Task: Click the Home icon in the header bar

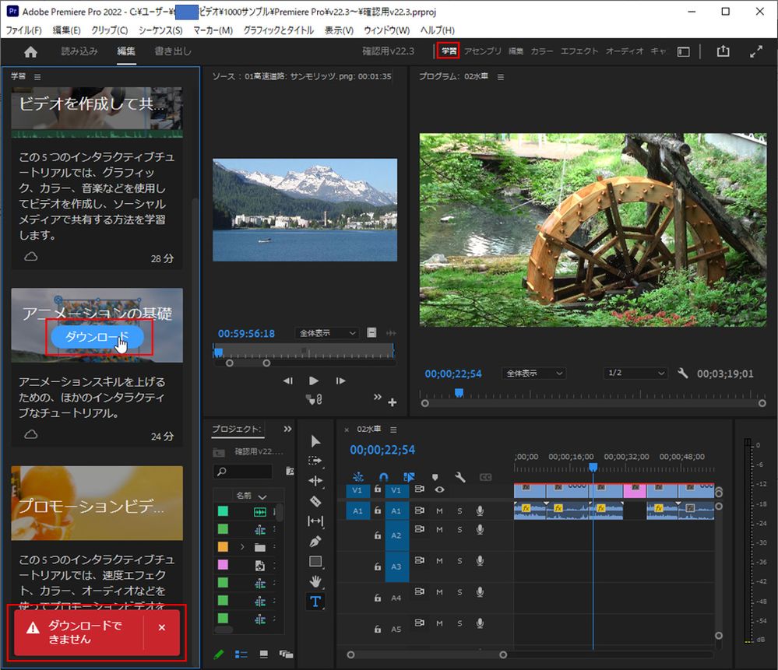Action: (x=30, y=51)
